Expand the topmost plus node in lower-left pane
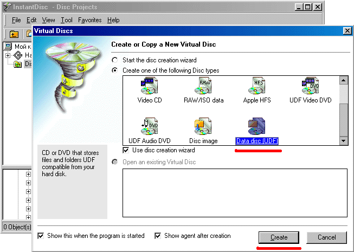Image resolution: width=354 pixels, height=252 pixels. (x=28, y=174)
